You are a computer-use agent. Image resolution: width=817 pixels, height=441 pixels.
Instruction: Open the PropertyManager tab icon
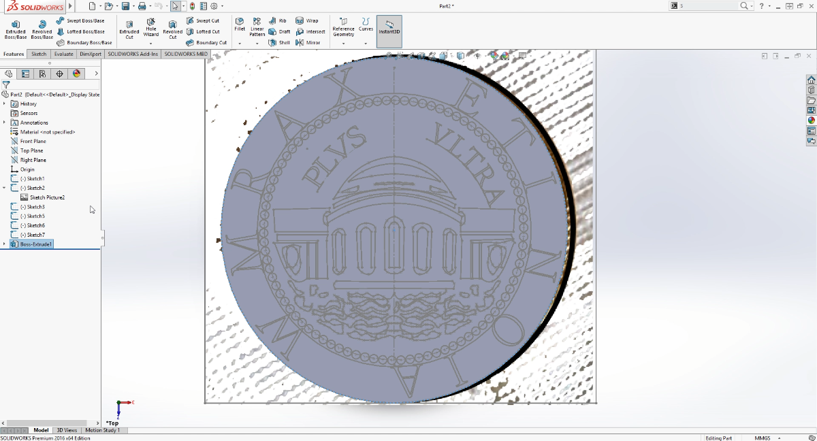point(25,73)
